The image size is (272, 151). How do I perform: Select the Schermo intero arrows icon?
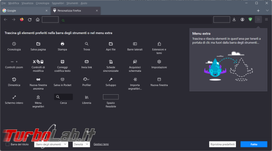click(x=14, y=97)
